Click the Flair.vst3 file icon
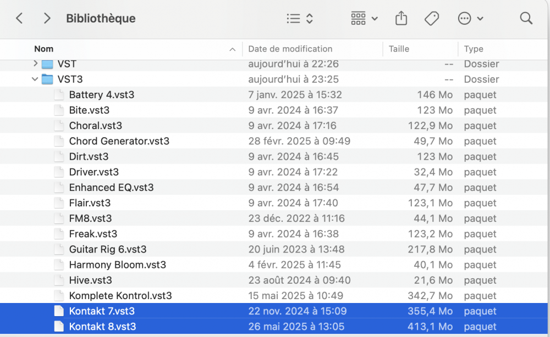 point(59,203)
